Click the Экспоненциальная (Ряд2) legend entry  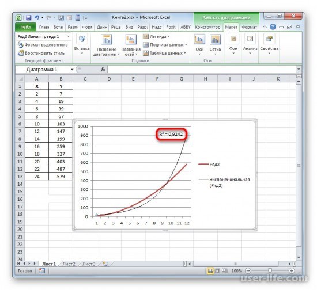224,182
